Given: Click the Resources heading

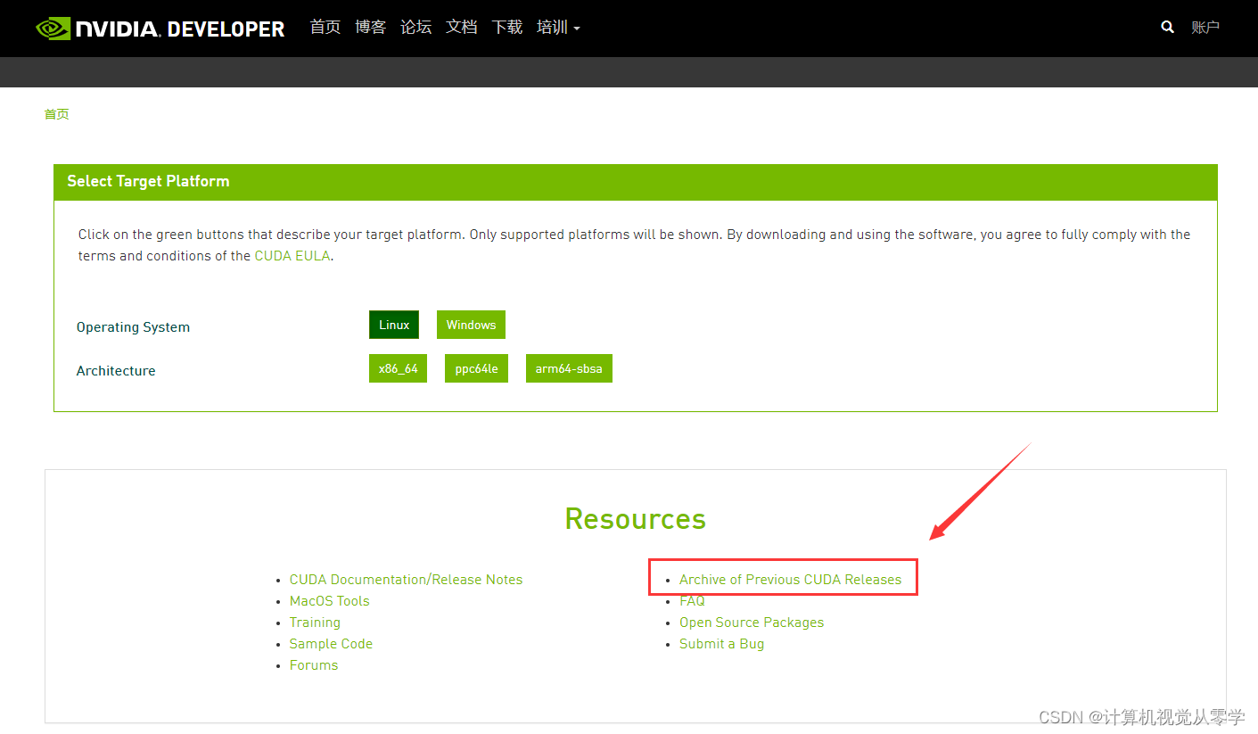Looking at the screenshot, I should (636, 518).
